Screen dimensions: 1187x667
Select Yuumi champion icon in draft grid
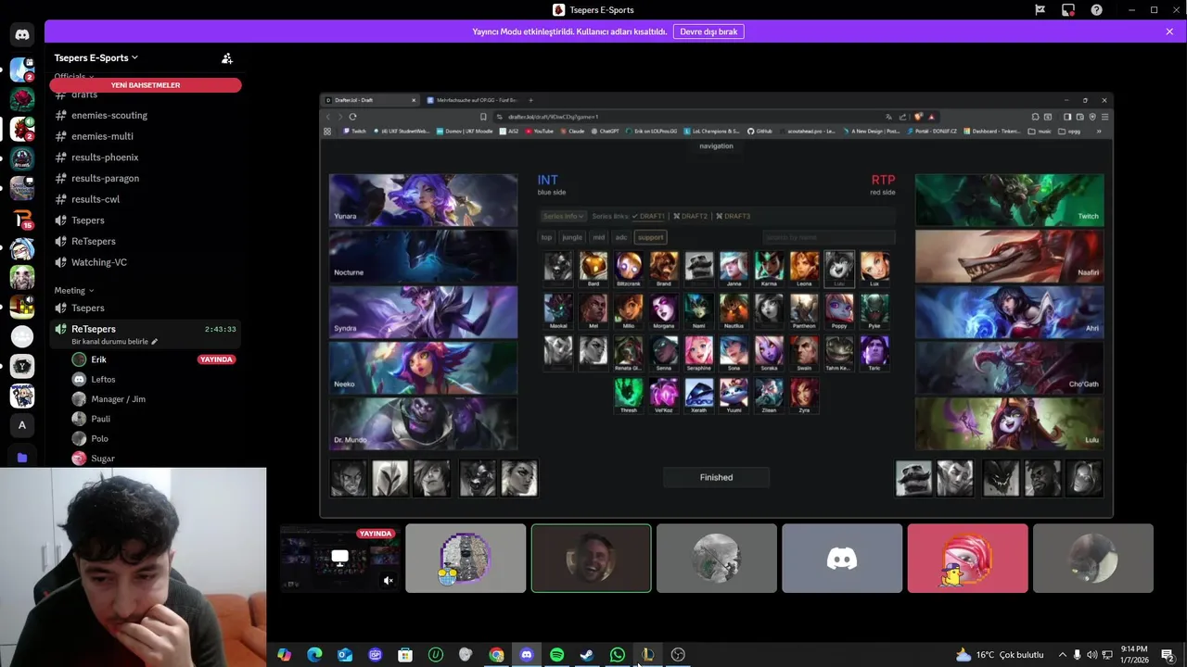click(734, 395)
